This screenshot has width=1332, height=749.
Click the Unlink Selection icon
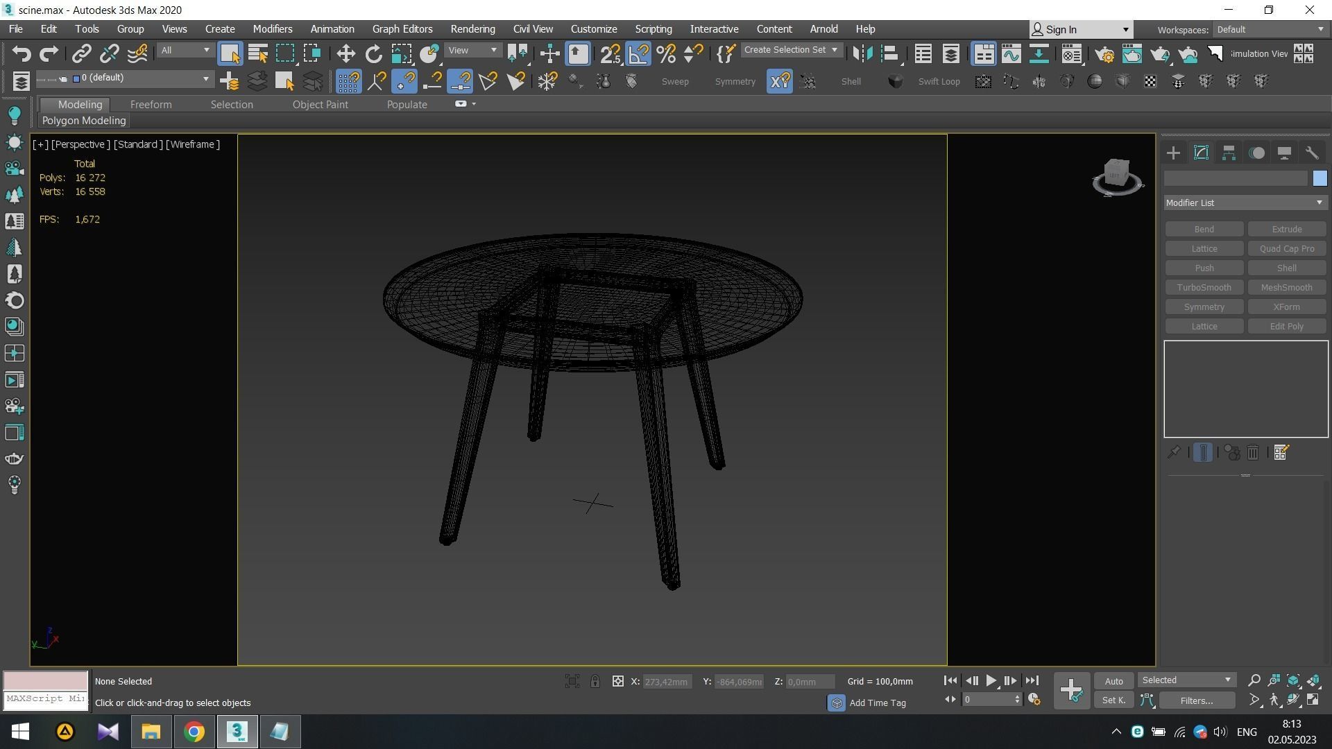[x=110, y=53]
